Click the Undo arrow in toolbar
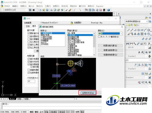Screen dimensions: 152x113 75,10
